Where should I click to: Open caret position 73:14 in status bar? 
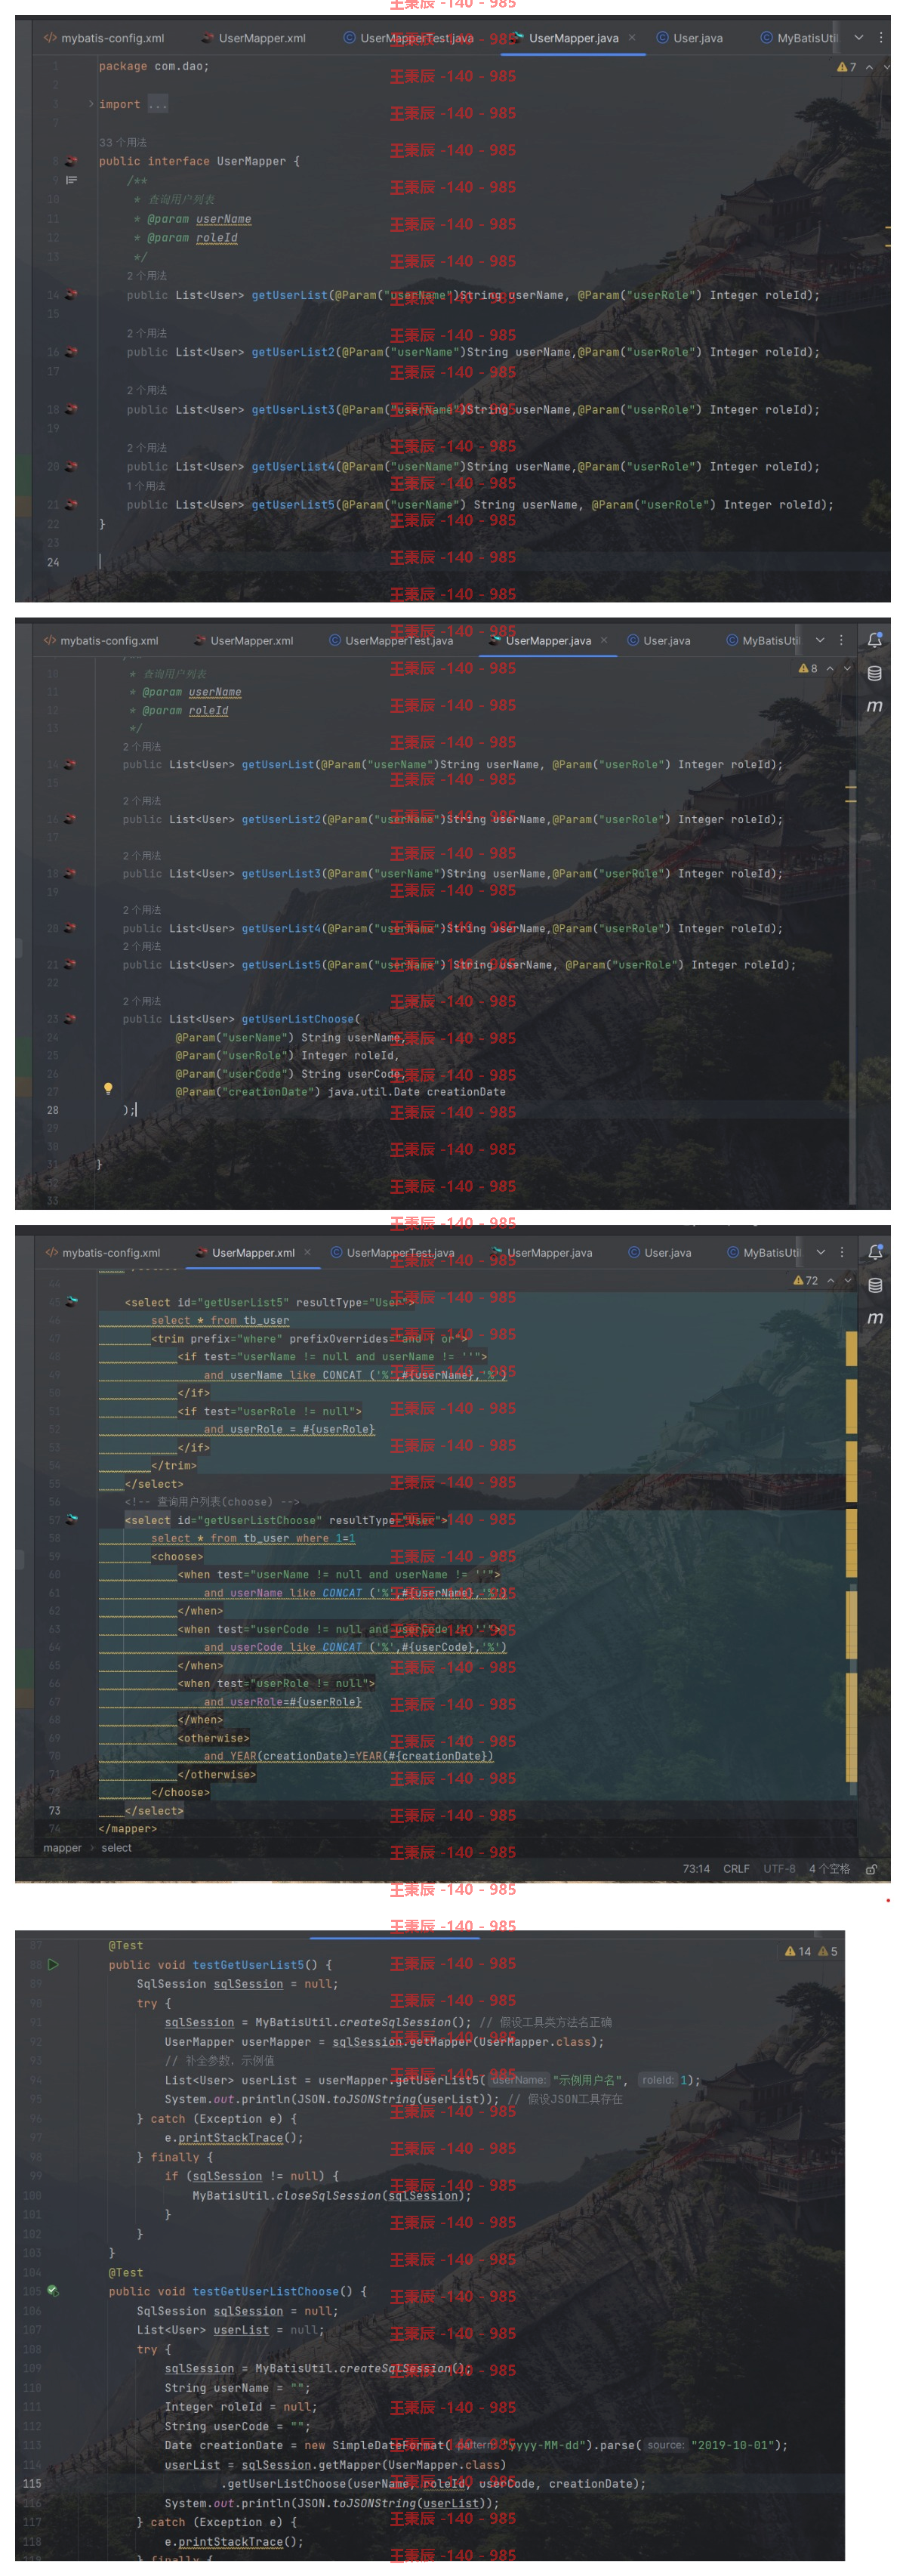point(696,1869)
